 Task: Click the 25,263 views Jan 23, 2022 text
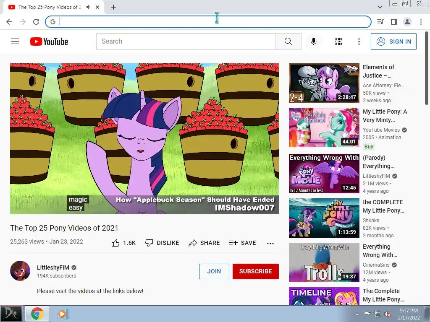click(x=46, y=241)
